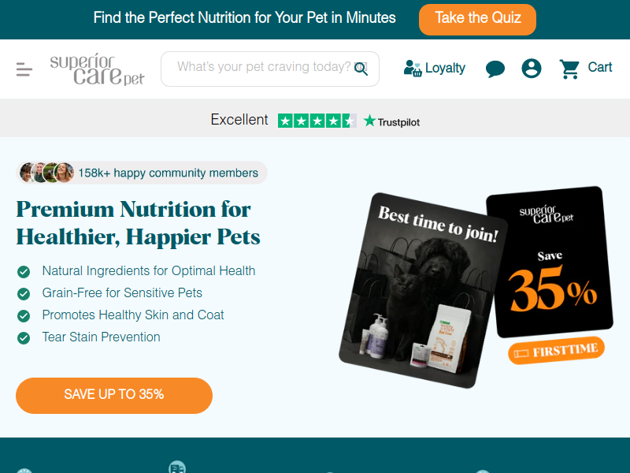Click the Save 35% promo card

pyautogui.click(x=550, y=262)
